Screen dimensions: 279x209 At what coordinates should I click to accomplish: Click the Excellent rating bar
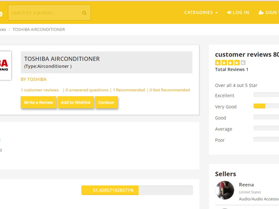coord(266,95)
